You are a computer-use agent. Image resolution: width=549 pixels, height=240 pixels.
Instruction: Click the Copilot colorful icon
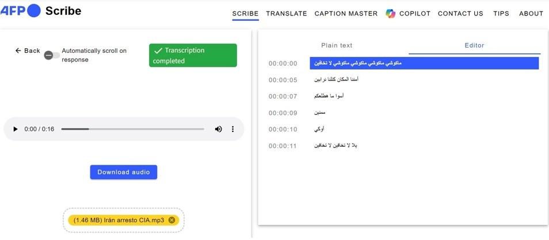(391, 13)
